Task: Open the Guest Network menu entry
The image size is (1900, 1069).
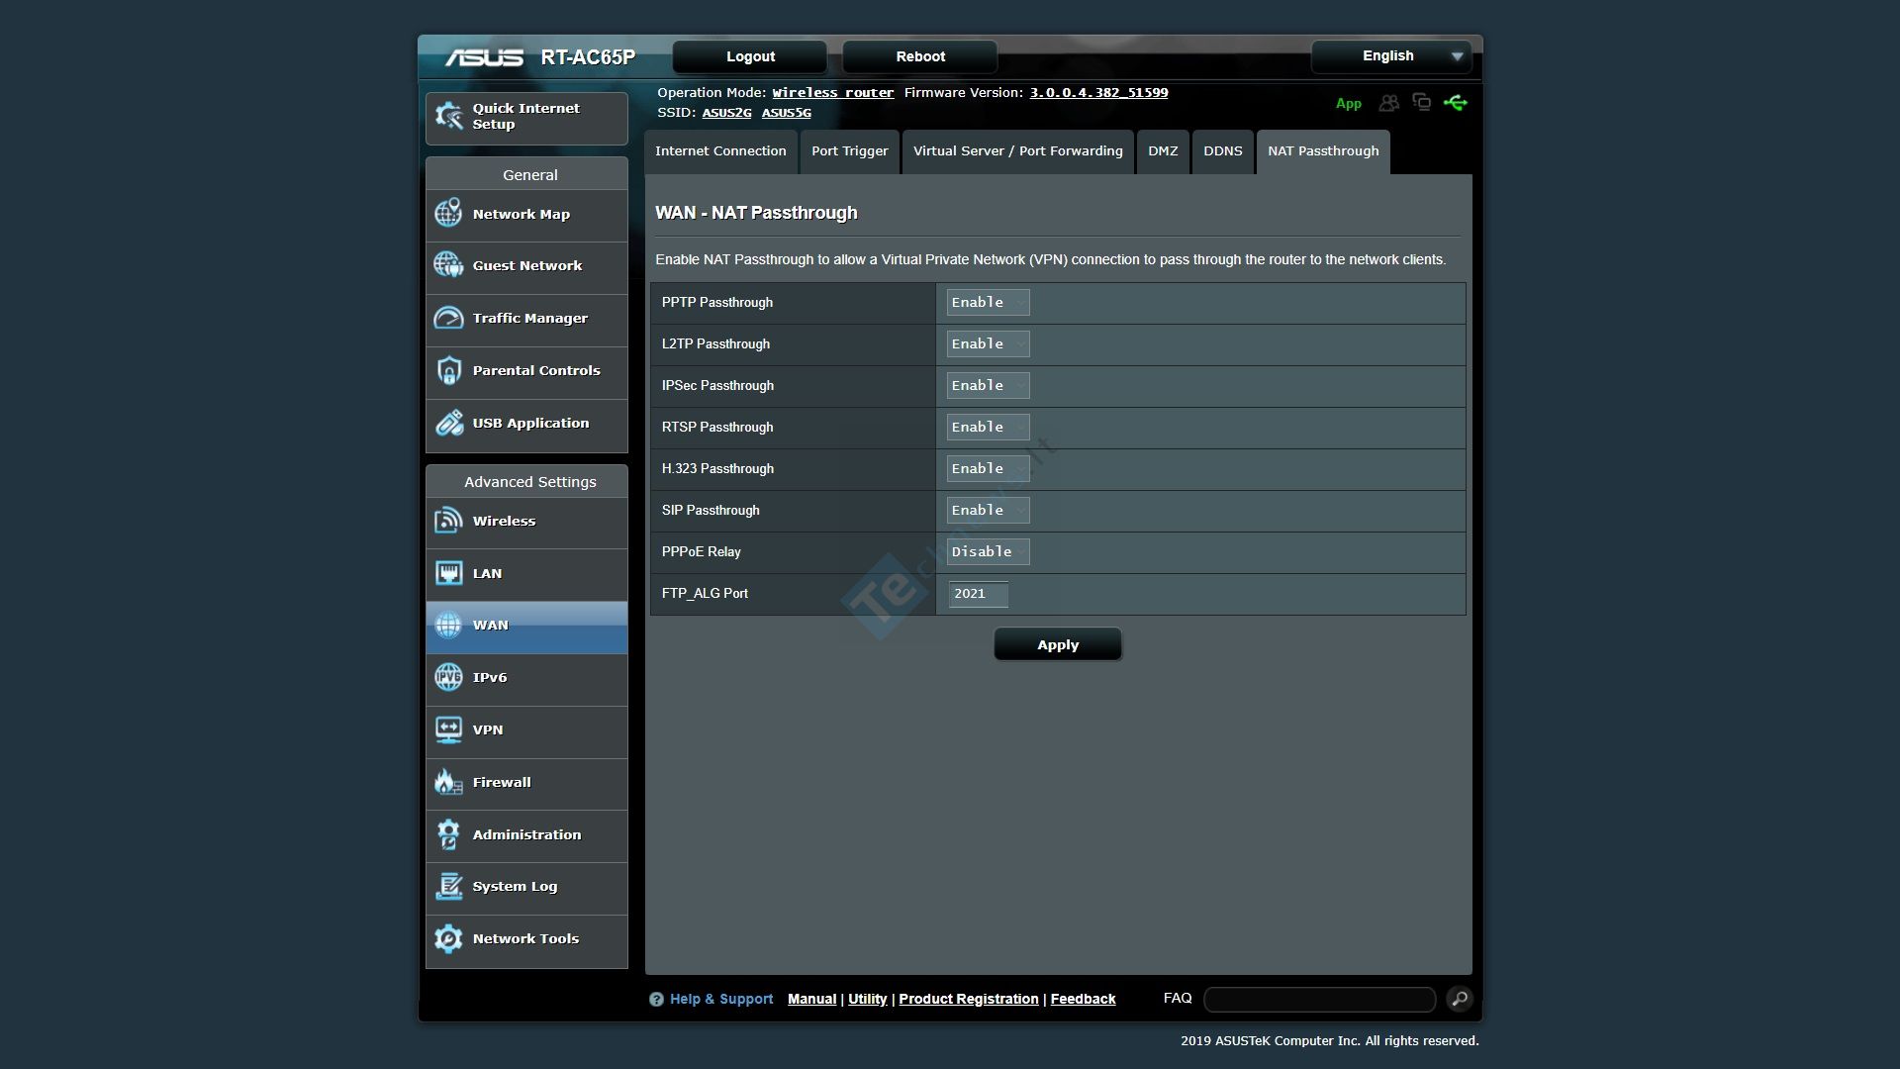Action: pos(526,267)
